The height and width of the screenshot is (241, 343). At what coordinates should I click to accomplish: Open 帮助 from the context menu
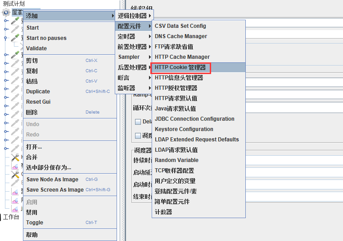(x=69, y=235)
